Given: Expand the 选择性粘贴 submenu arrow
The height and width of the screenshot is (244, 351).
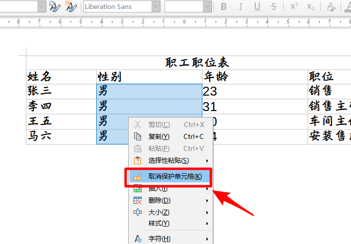Looking at the screenshot, I should point(207,161).
